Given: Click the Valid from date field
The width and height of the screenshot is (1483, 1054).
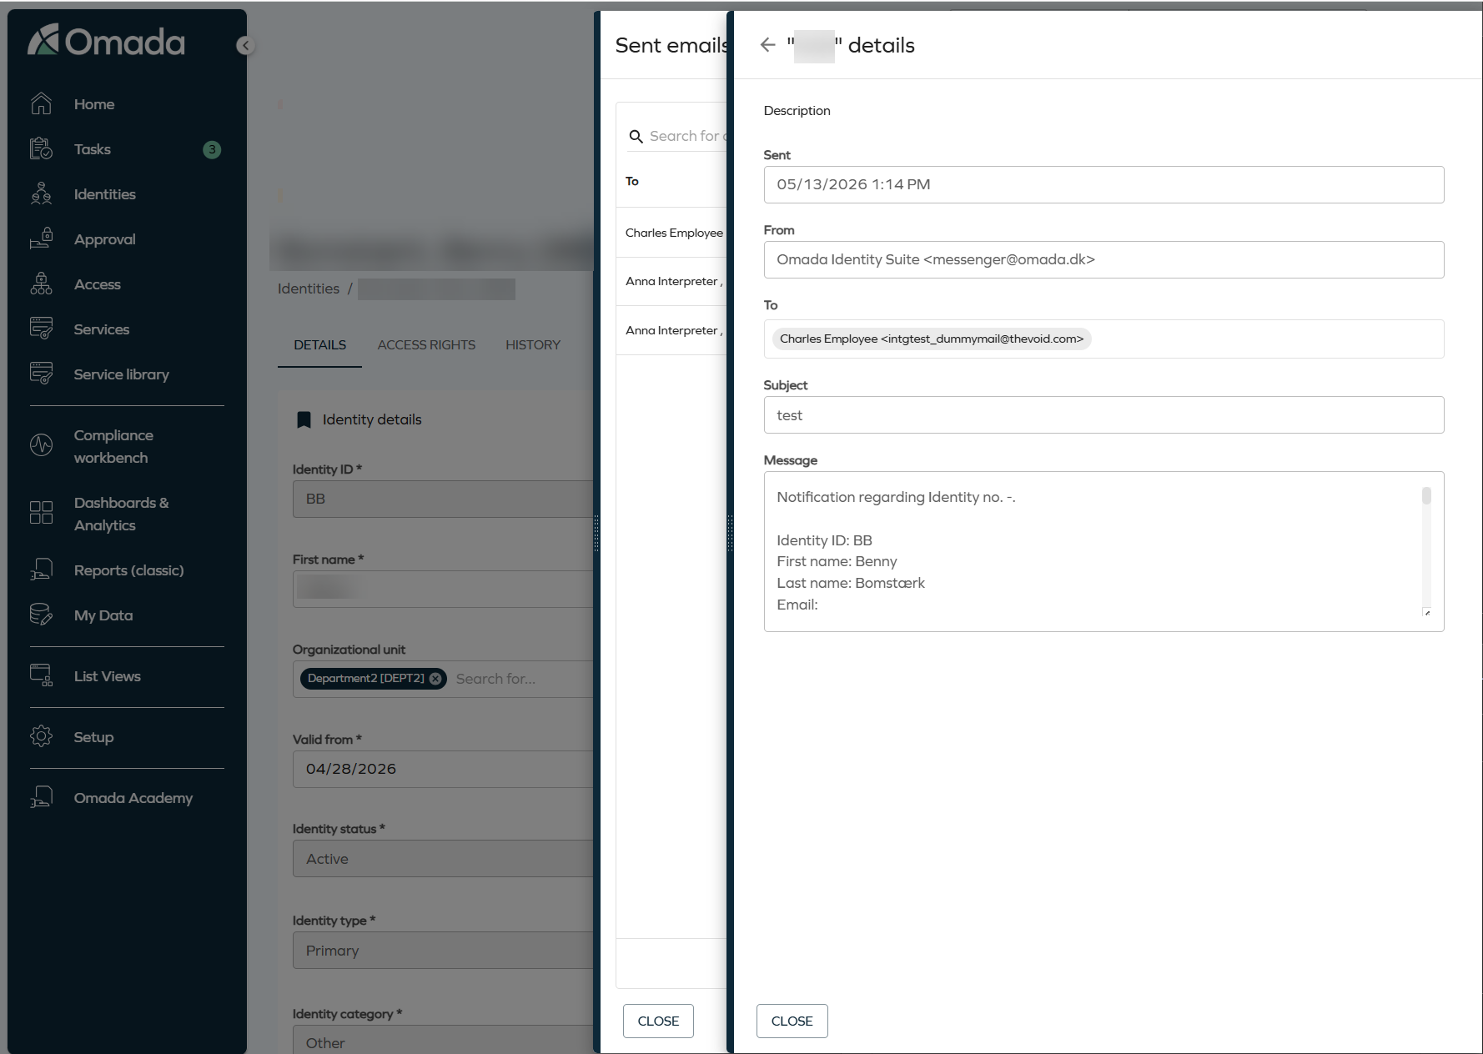Looking at the screenshot, I should [x=443, y=769].
